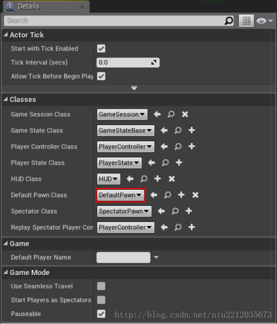The image size is (277, 324).
Task: Create new HUD Class blueprint
Action: point(158,179)
